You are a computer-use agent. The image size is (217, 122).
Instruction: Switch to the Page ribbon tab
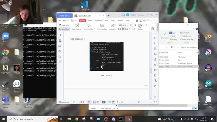pos(113,20)
